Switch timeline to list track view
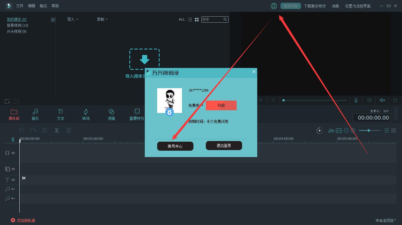402x225 pixels. point(387,130)
